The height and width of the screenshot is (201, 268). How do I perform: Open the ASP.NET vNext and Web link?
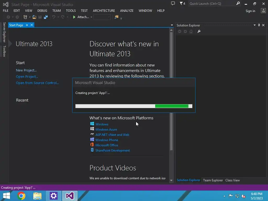tap(112, 135)
